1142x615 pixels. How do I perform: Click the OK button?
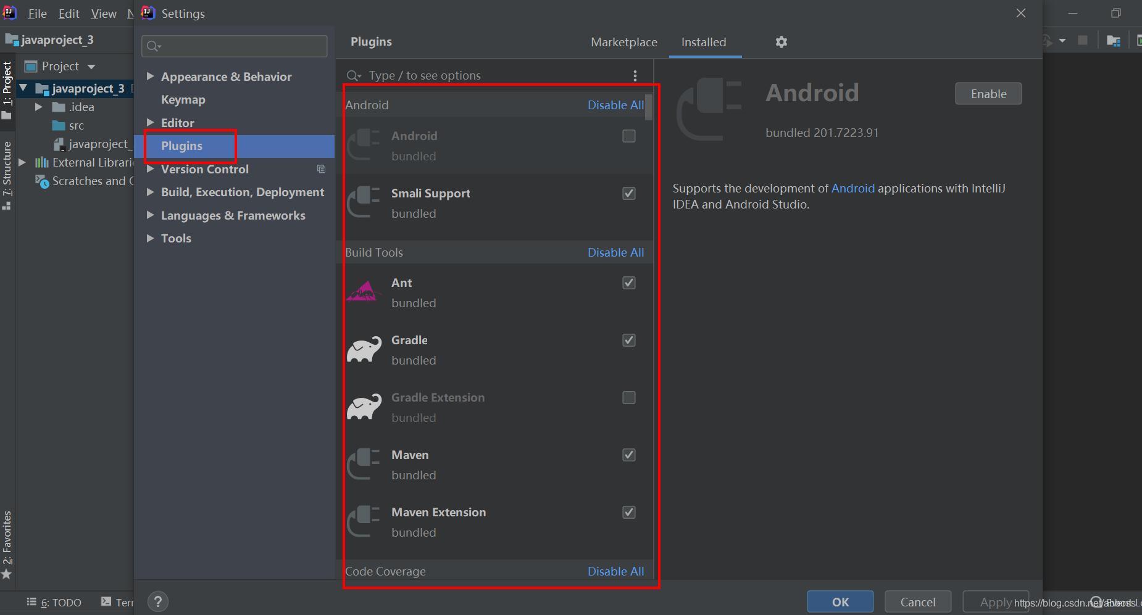[x=840, y=602]
